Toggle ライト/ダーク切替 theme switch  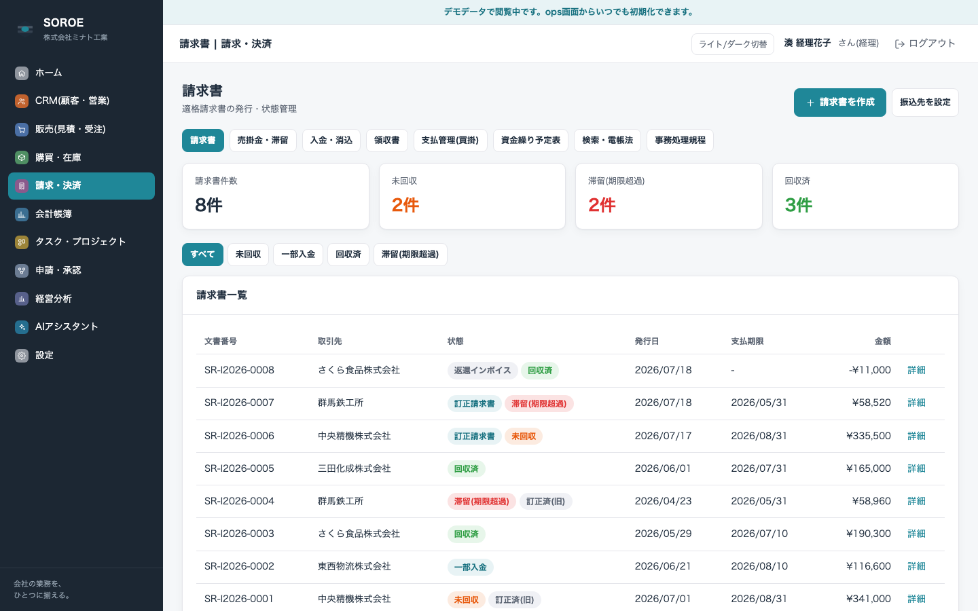[733, 44]
